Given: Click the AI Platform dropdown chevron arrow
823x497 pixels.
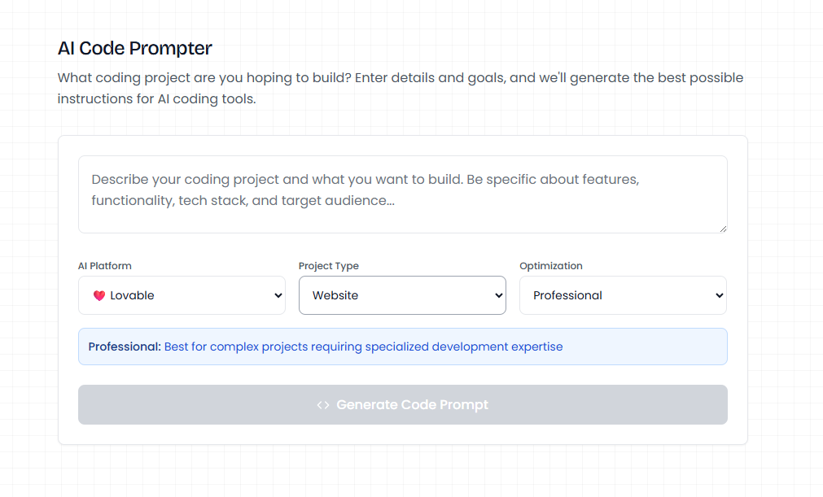Looking at the screenshot, I should click(x=278, y=296).
